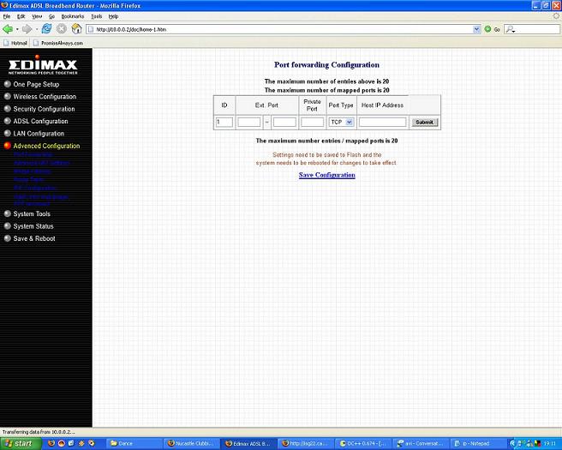The width and height of the screenshot is (562, 450).
Task: Click the Forward arrow in the toolbar
Action: (x=27, y=28)
